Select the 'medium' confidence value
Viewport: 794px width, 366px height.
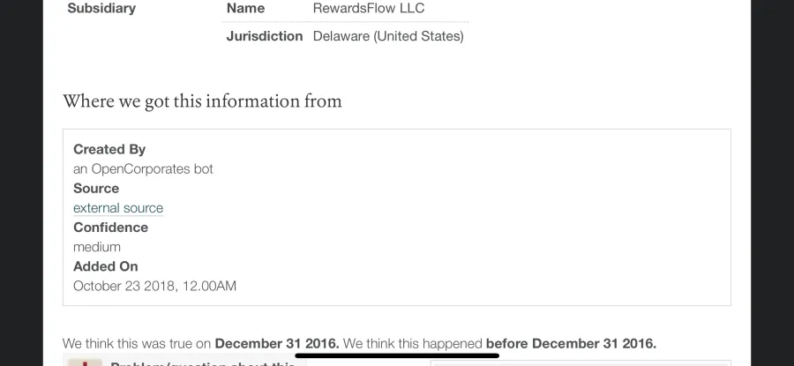click(x=97, y=247)
